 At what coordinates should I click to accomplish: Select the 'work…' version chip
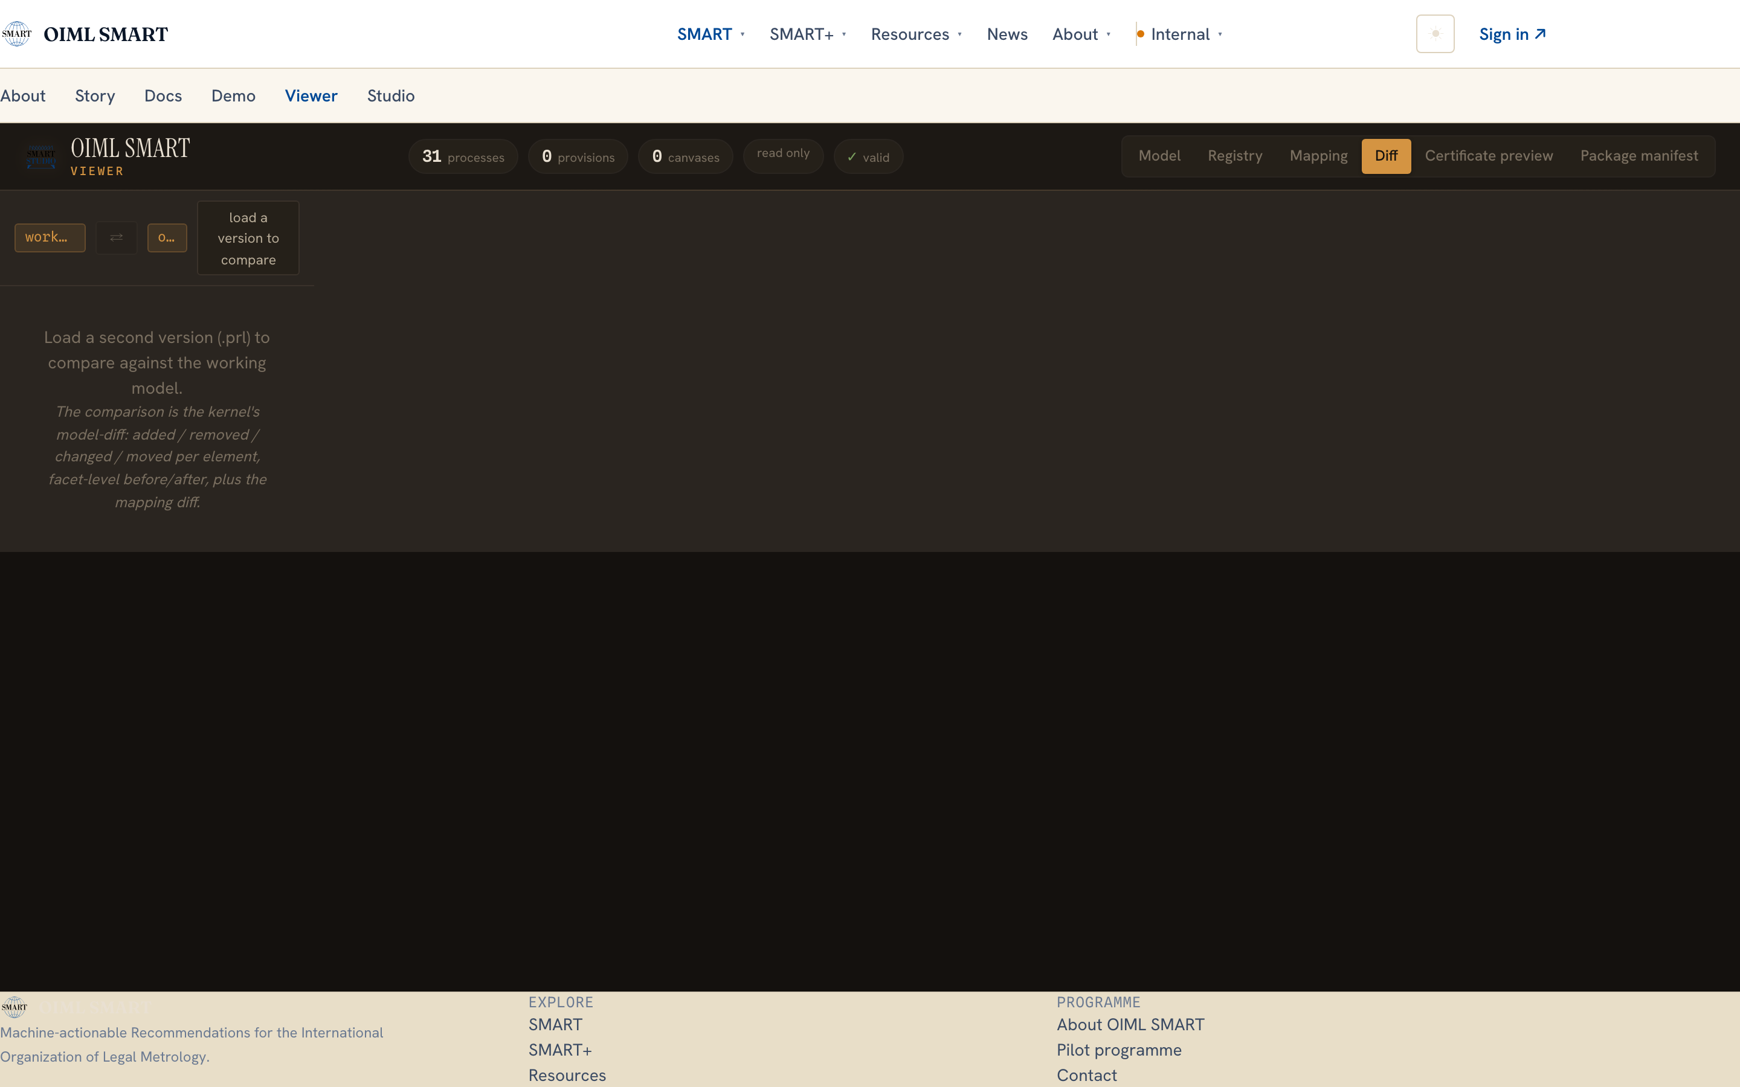coord(50,238)
